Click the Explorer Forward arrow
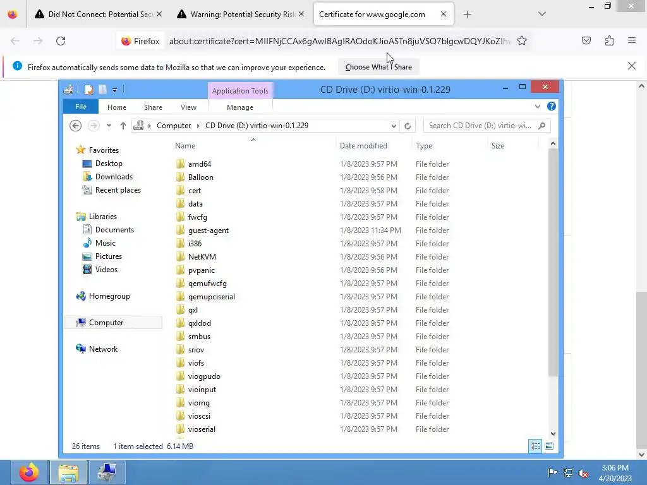 point(94,126)
